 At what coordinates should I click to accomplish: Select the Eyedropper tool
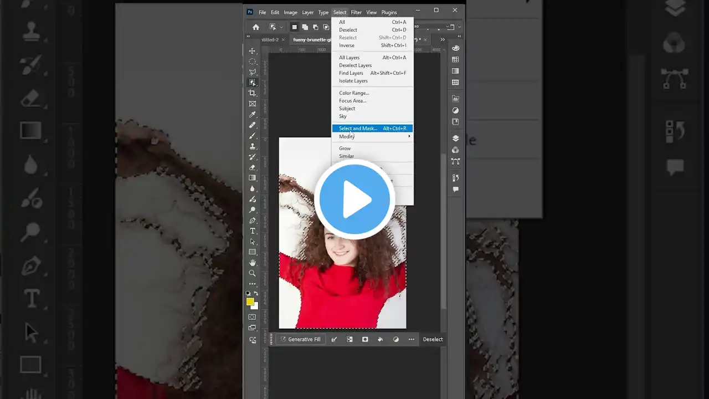[253, 115]
